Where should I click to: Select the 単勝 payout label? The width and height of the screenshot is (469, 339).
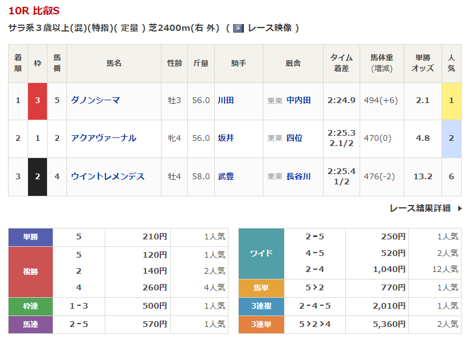coord(30,236)
